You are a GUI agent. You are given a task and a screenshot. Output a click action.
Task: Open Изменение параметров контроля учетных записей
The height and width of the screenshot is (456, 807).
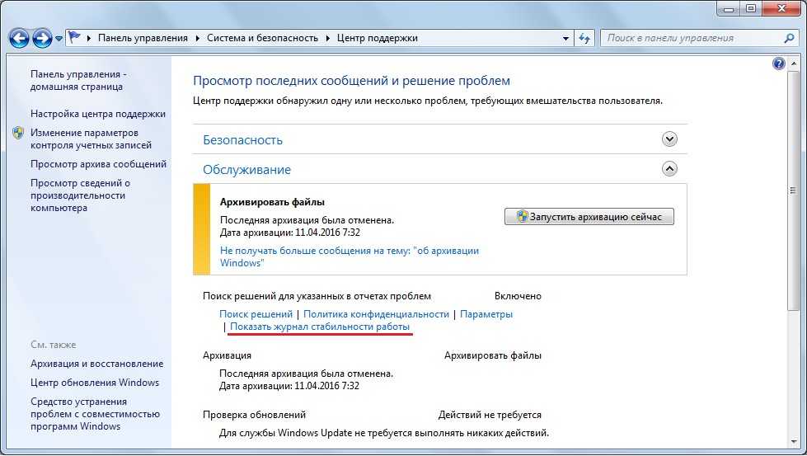pos(91,139)
